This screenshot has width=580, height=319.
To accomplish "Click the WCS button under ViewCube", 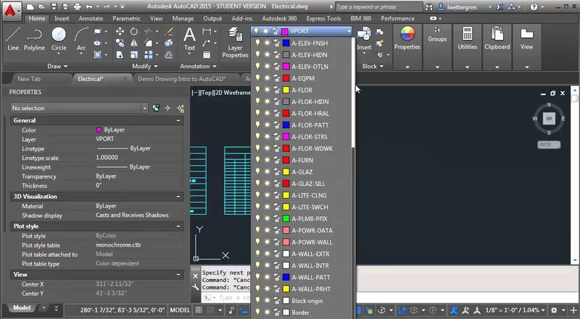I will (549, 145).
